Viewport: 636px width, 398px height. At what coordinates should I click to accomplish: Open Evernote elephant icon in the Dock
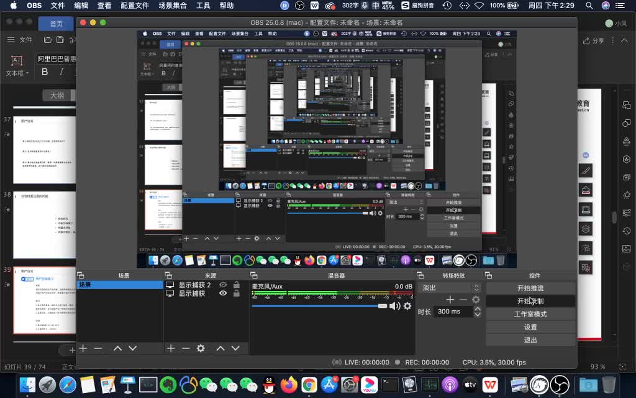(x=168, y=384)
